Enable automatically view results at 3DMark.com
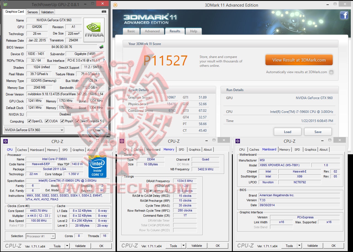This screenshot has height=252, width=353. tap(331, 72)
